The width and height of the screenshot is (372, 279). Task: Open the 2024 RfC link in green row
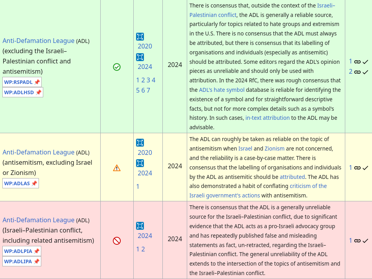145,67
